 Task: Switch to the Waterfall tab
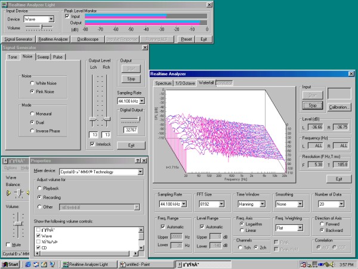click(206, 82)
